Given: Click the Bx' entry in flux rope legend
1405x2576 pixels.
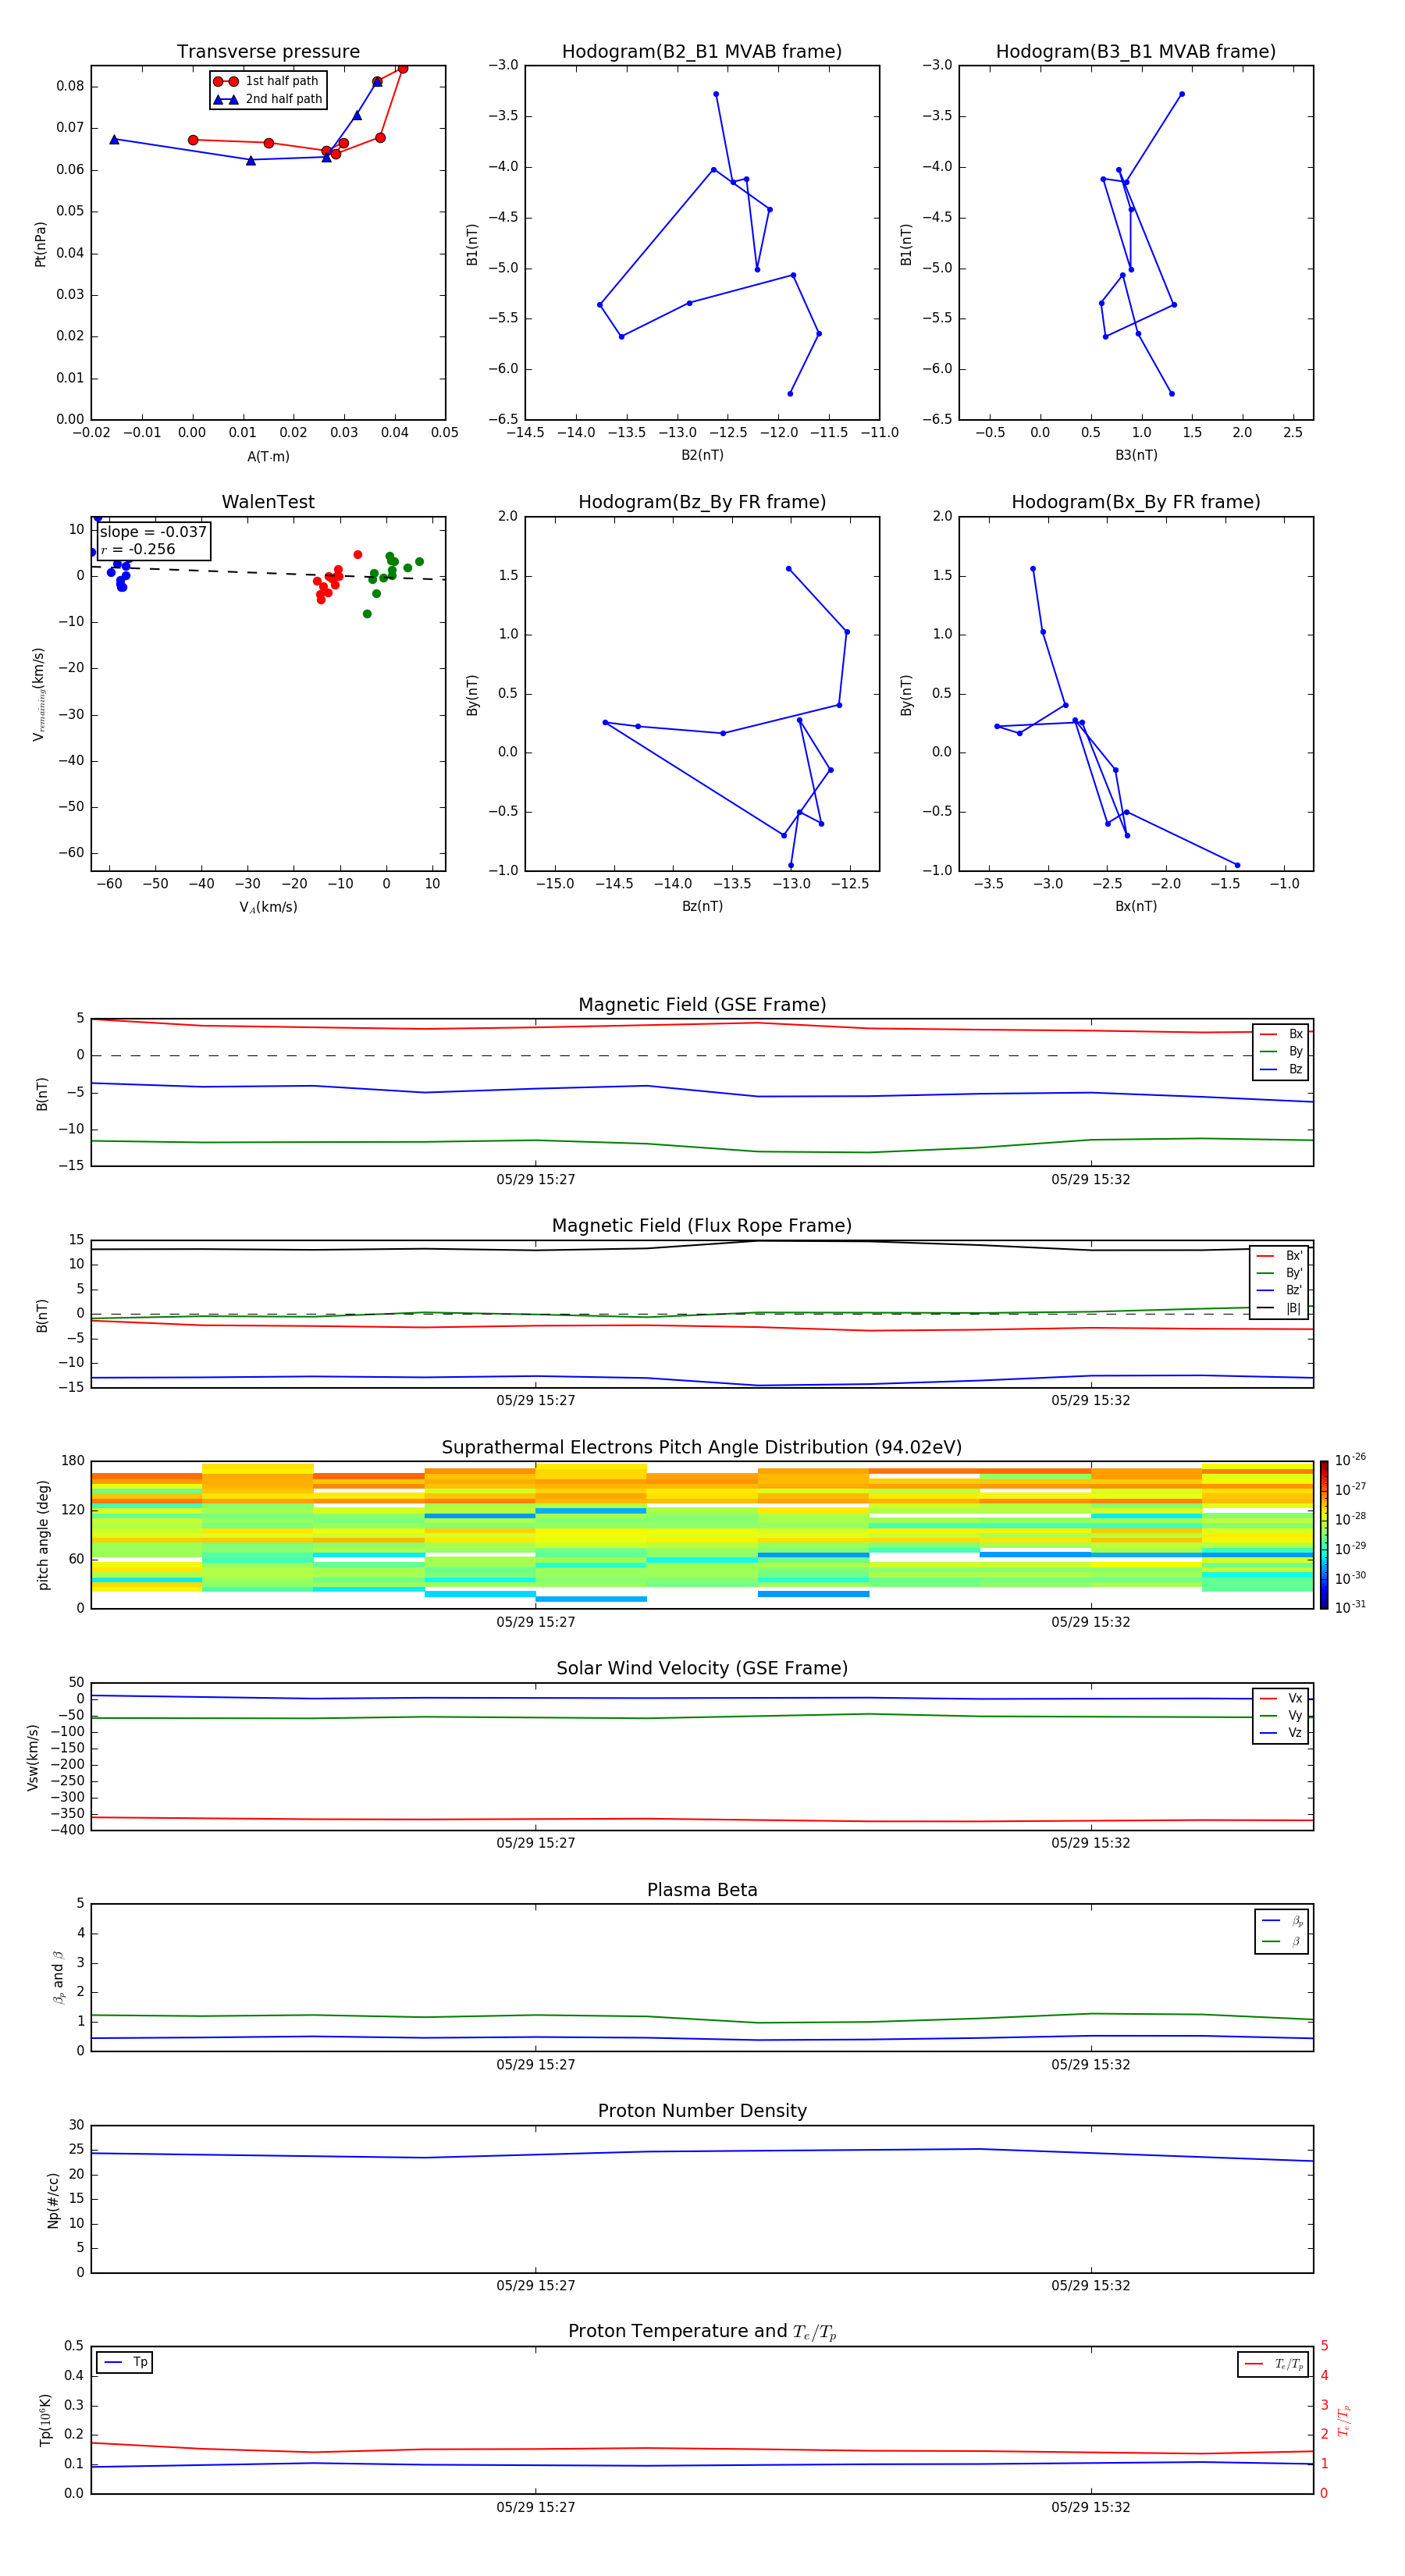Looking at the screenshot, I should (x=1280, y=1256).
